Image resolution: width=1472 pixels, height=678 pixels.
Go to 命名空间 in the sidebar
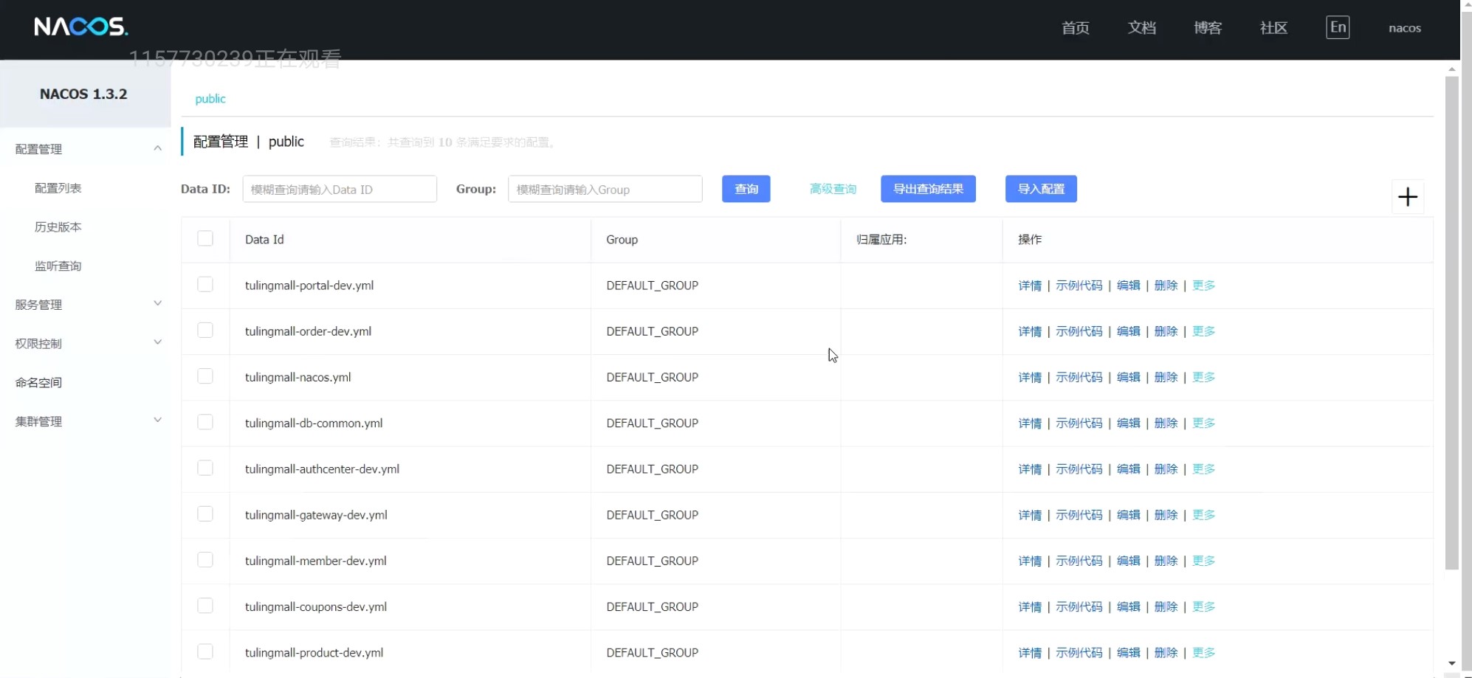38,383
